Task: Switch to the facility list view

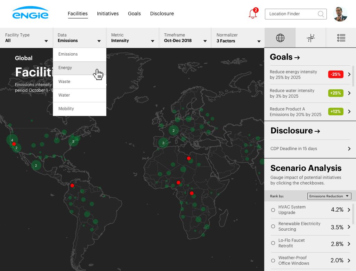Action: click(341, 38)
